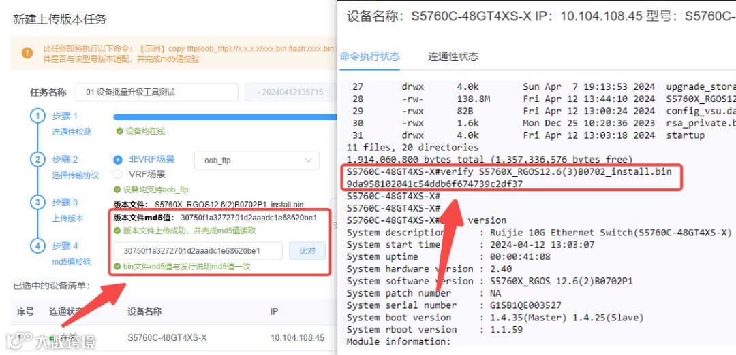Click terminal row 29 config_vsu entry
The width and height of the screenshot is (736, 355).
[544, 111]
